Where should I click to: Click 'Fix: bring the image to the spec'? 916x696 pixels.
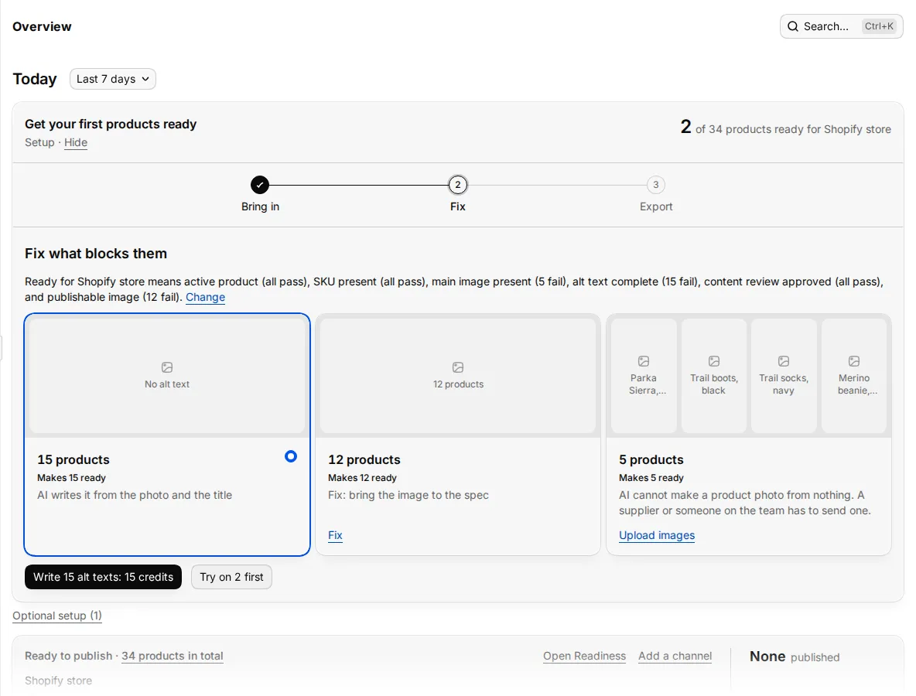pyautogui.click(x=408, y=495)
